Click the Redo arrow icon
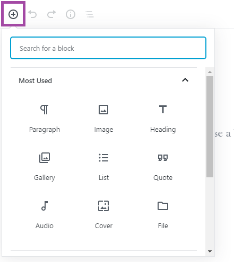This screenshot has width=234, height=262. (51, 14)
